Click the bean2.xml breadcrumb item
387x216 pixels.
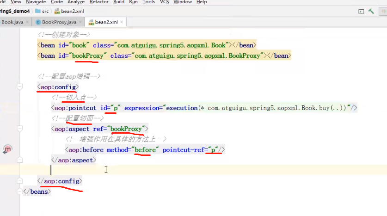[72, 12]
